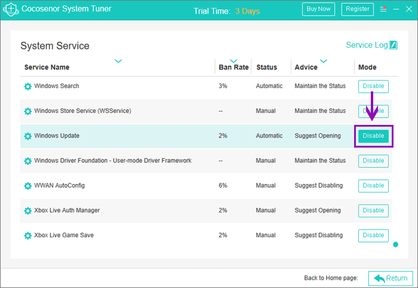Click Automatic status of Windows Search
418x288 pixels.
coord(269,86)
